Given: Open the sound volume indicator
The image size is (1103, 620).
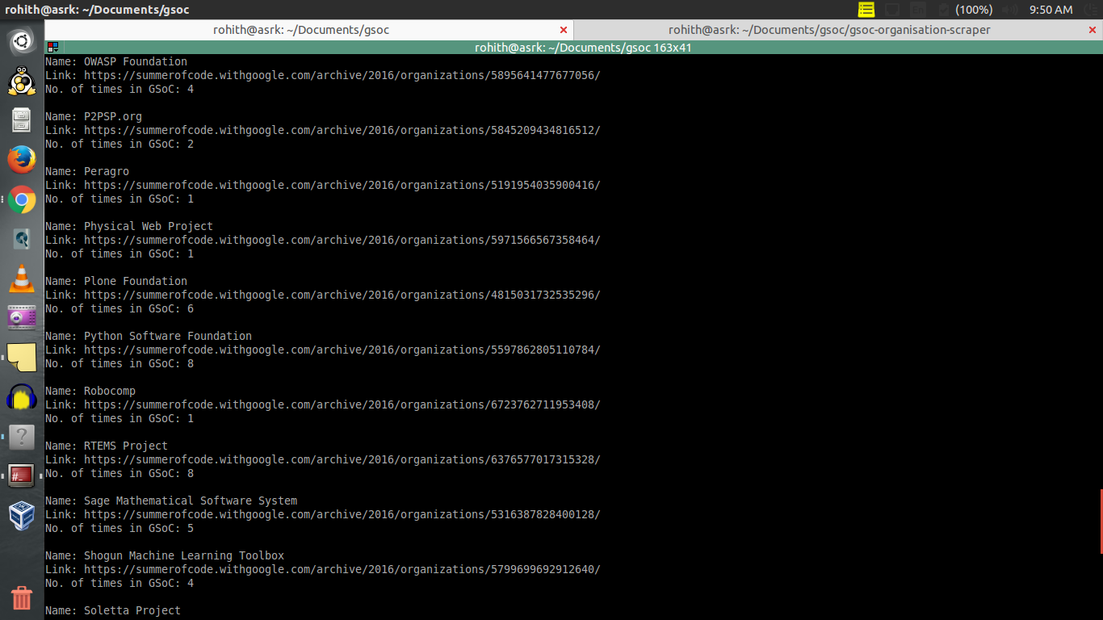Looking at the screenshot, I should (1009, 10).
